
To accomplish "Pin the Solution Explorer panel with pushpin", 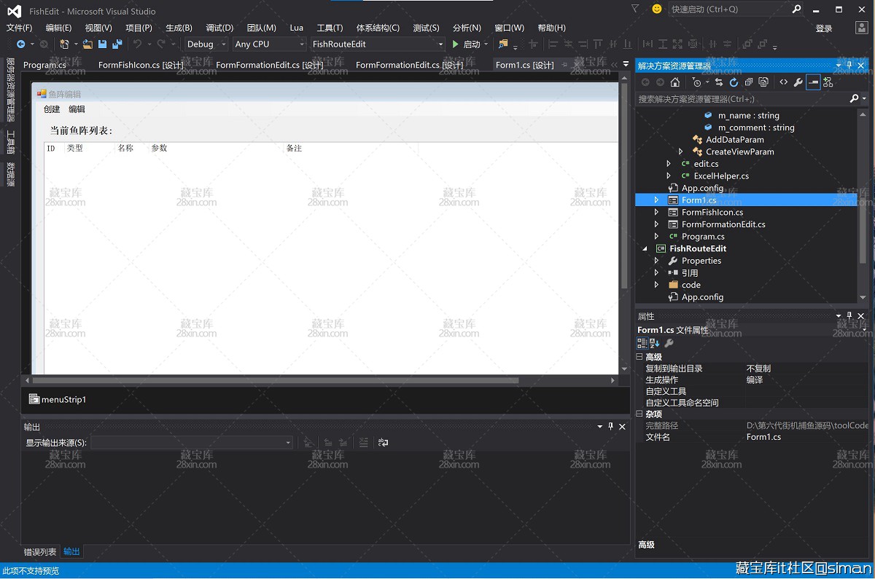I will (x=849, y=66).
